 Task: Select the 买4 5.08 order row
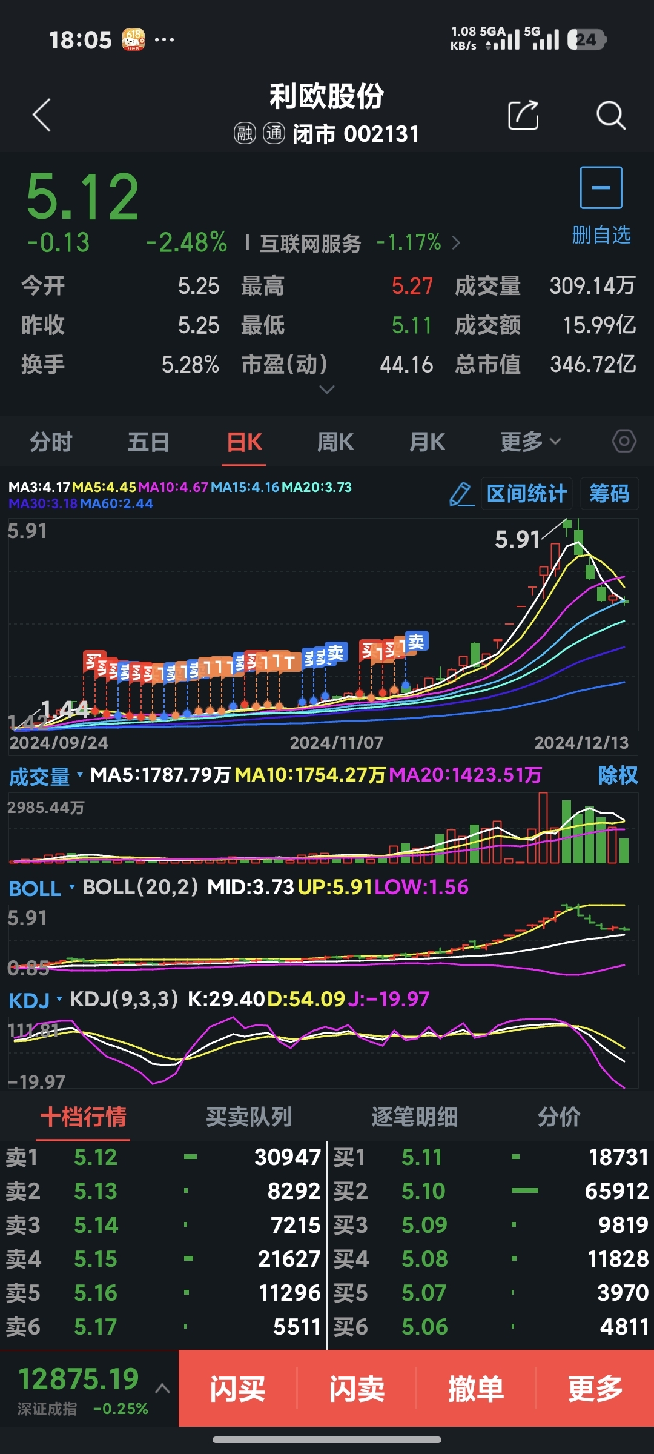pos(491,1259)
